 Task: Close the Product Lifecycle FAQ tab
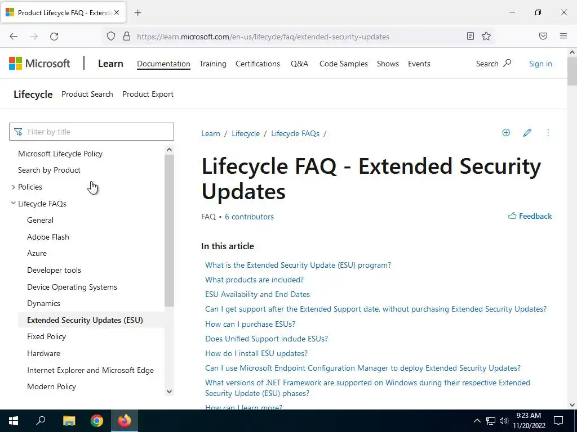tap(117, 12)
